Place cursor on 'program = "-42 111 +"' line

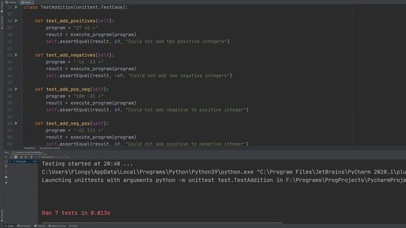(x=75, y=130)
